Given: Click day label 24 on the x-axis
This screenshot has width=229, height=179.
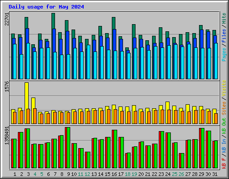Looking at the screenshot, I should click(x=168, y=174).
